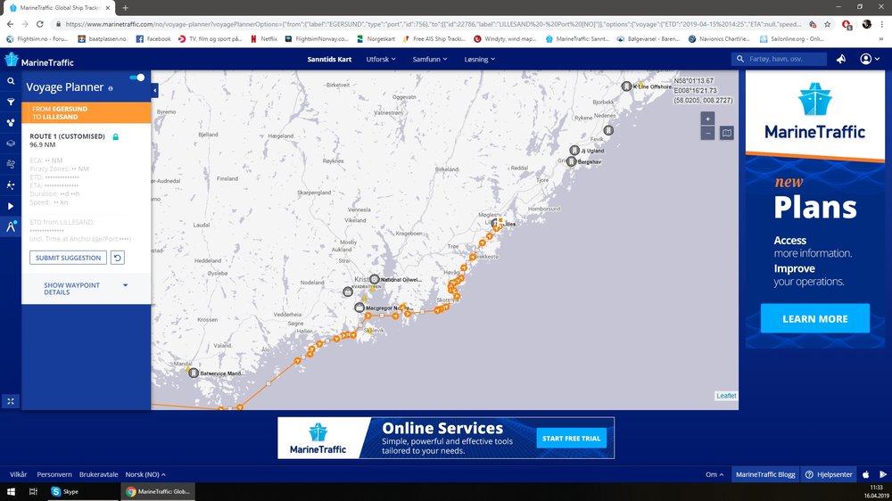Click the Leaflet attribution link
The width and height of the screenshot is (892, 501).
tap(726, 396)
